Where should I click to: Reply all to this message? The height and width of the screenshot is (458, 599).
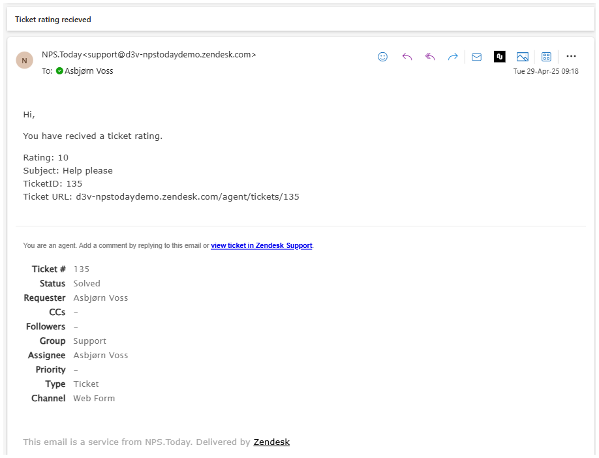click(x=429, y=57)
